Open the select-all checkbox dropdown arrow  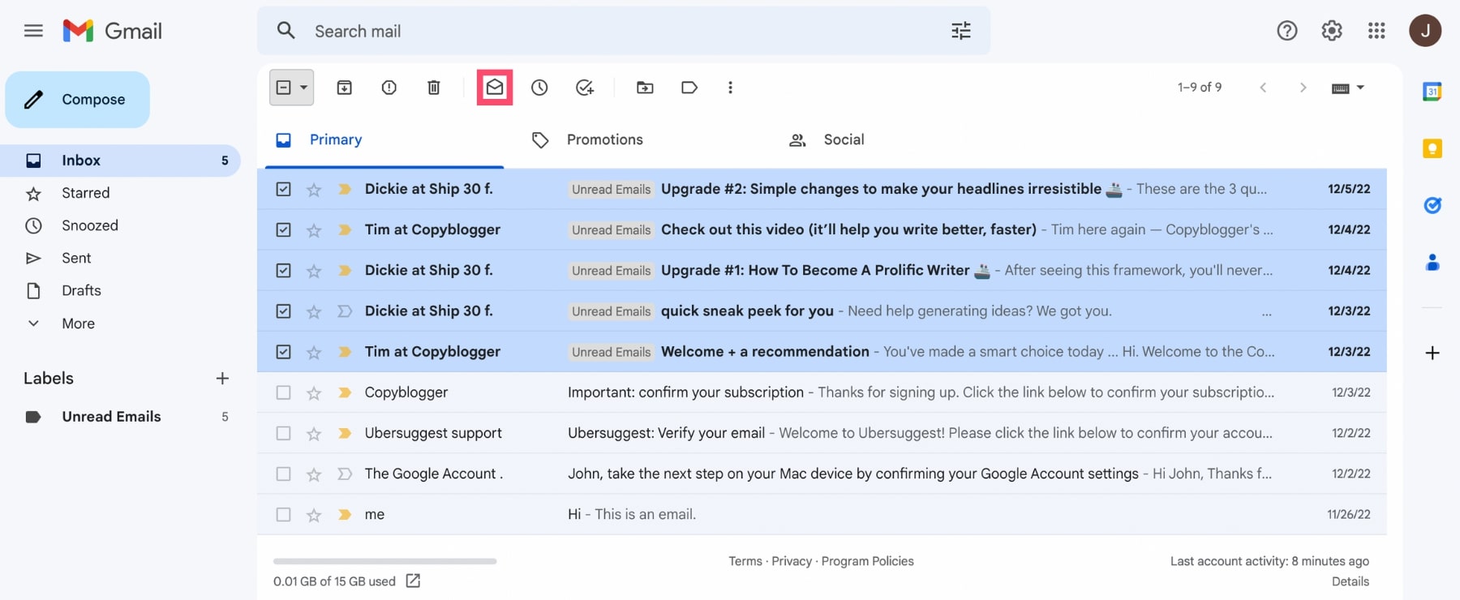(x=304, y=88)
